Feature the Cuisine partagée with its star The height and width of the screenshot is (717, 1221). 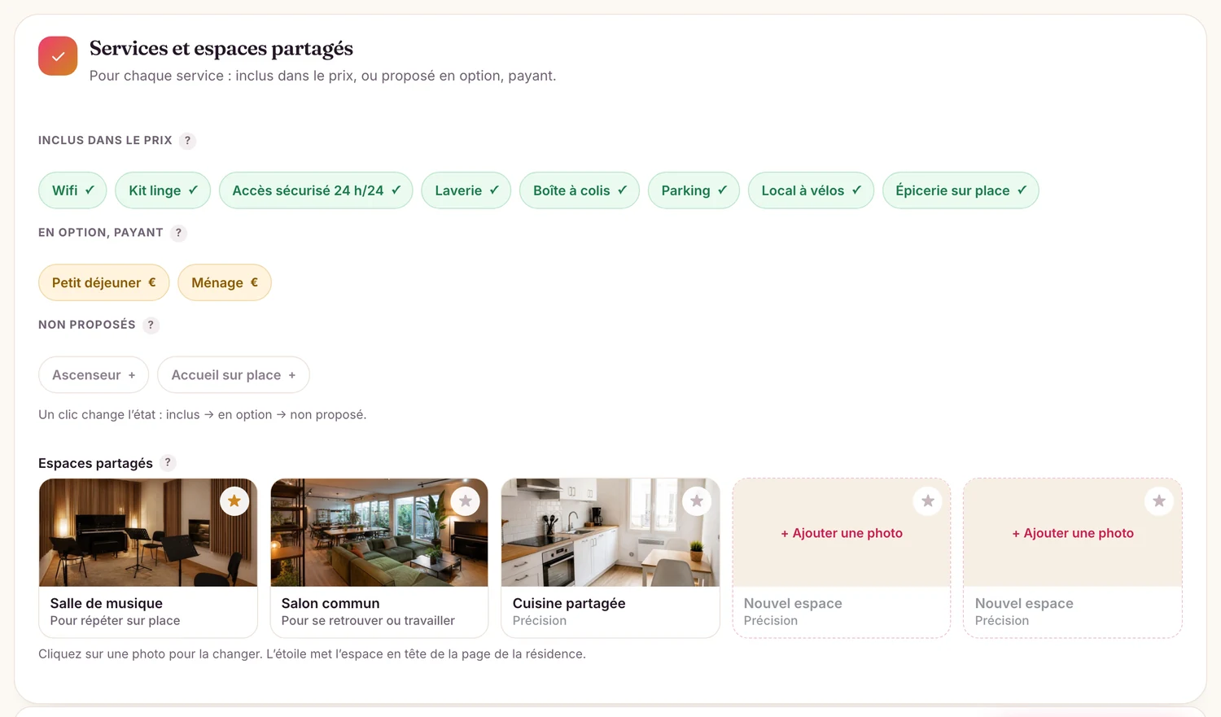coord(697,501)
